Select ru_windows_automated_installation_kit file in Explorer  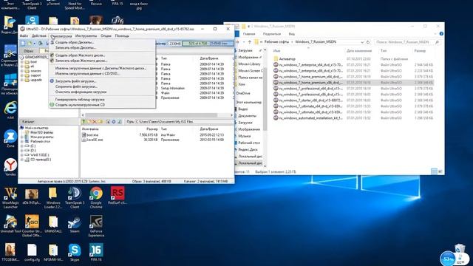[x=308, y=118]
